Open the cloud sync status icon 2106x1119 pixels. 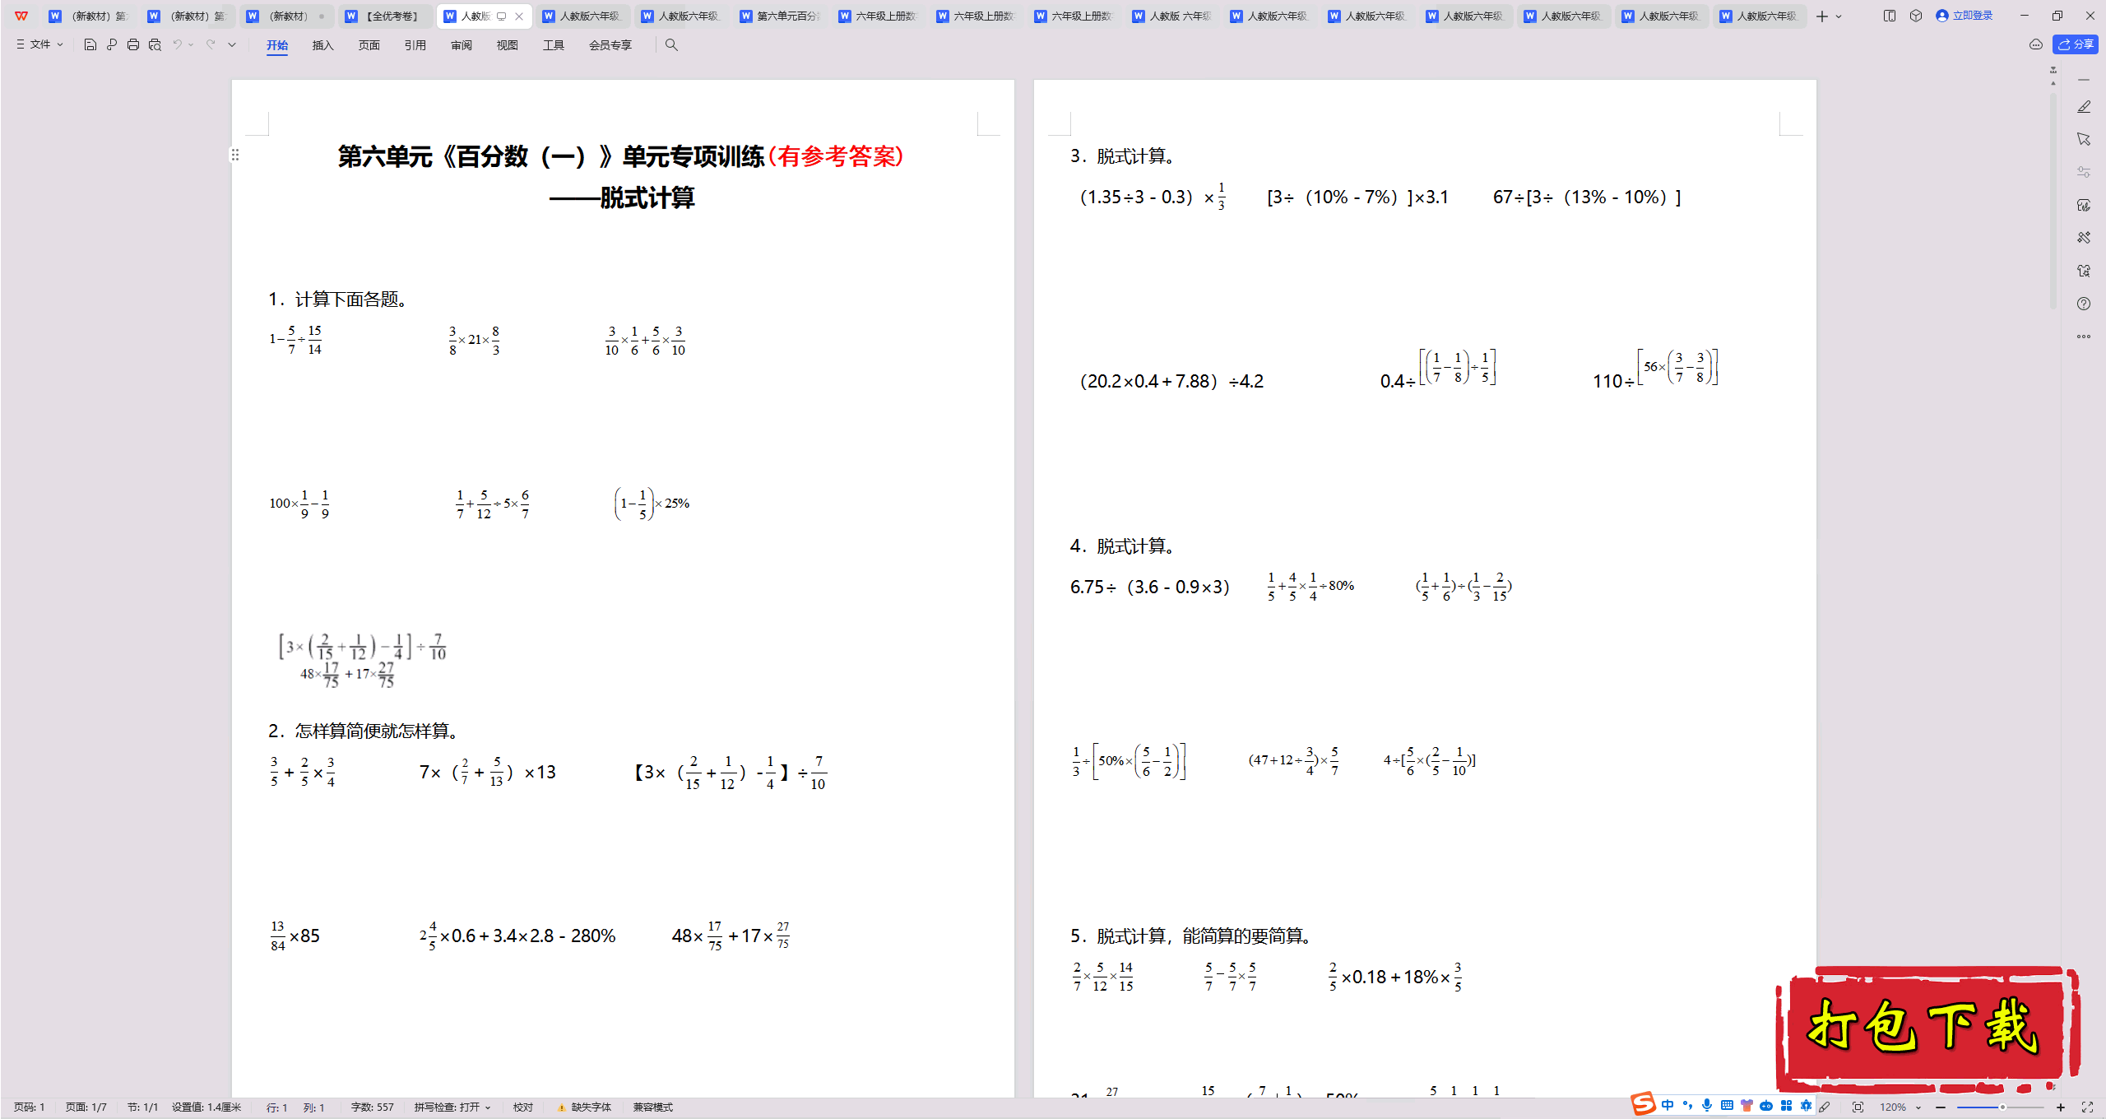(x=2036, y=44)
